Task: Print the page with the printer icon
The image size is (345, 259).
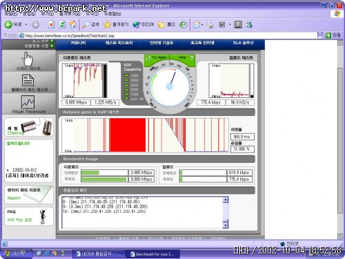Action: tap(210, 24)
